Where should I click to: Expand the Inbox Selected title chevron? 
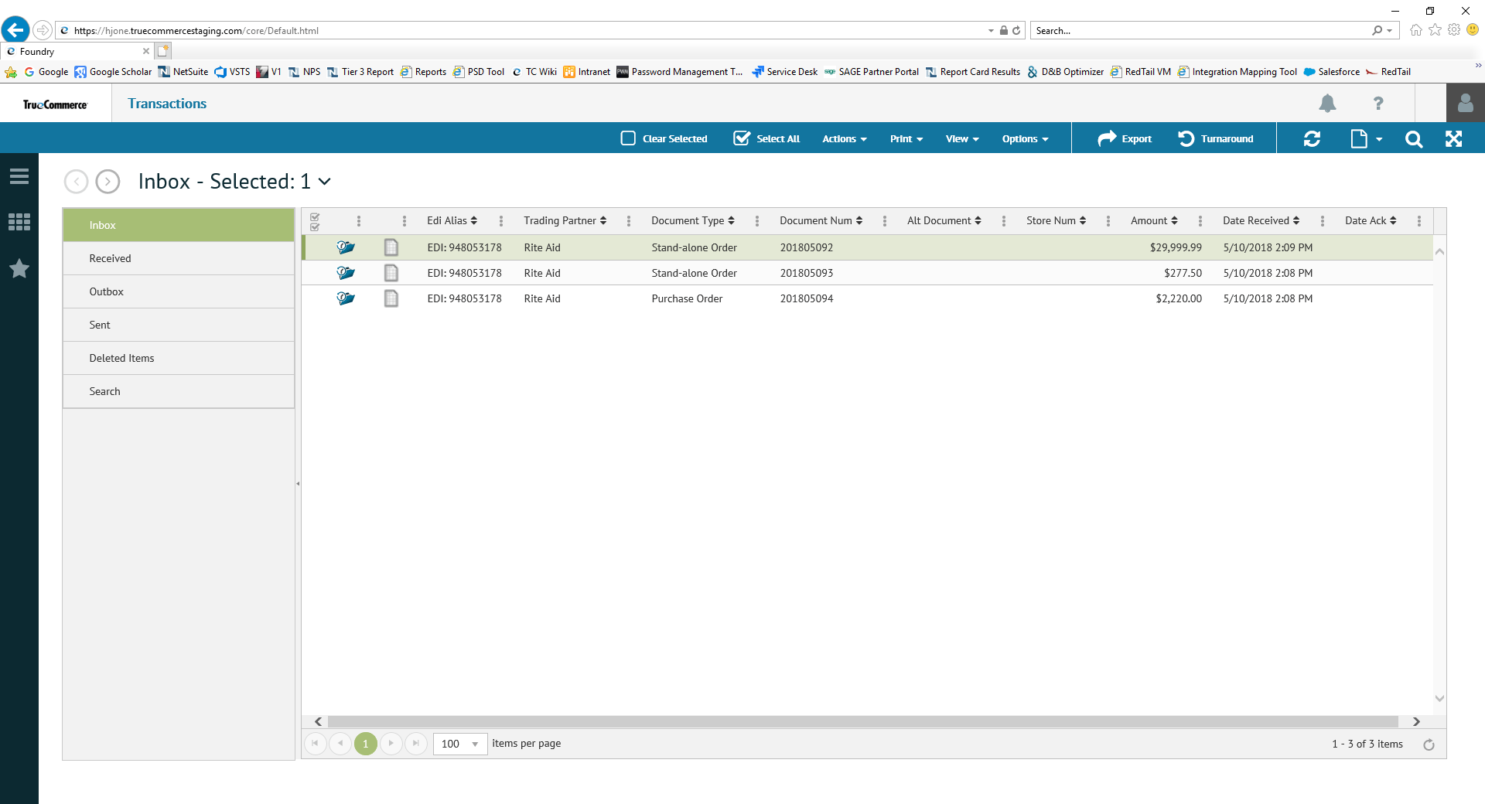[x=325, y=182]
